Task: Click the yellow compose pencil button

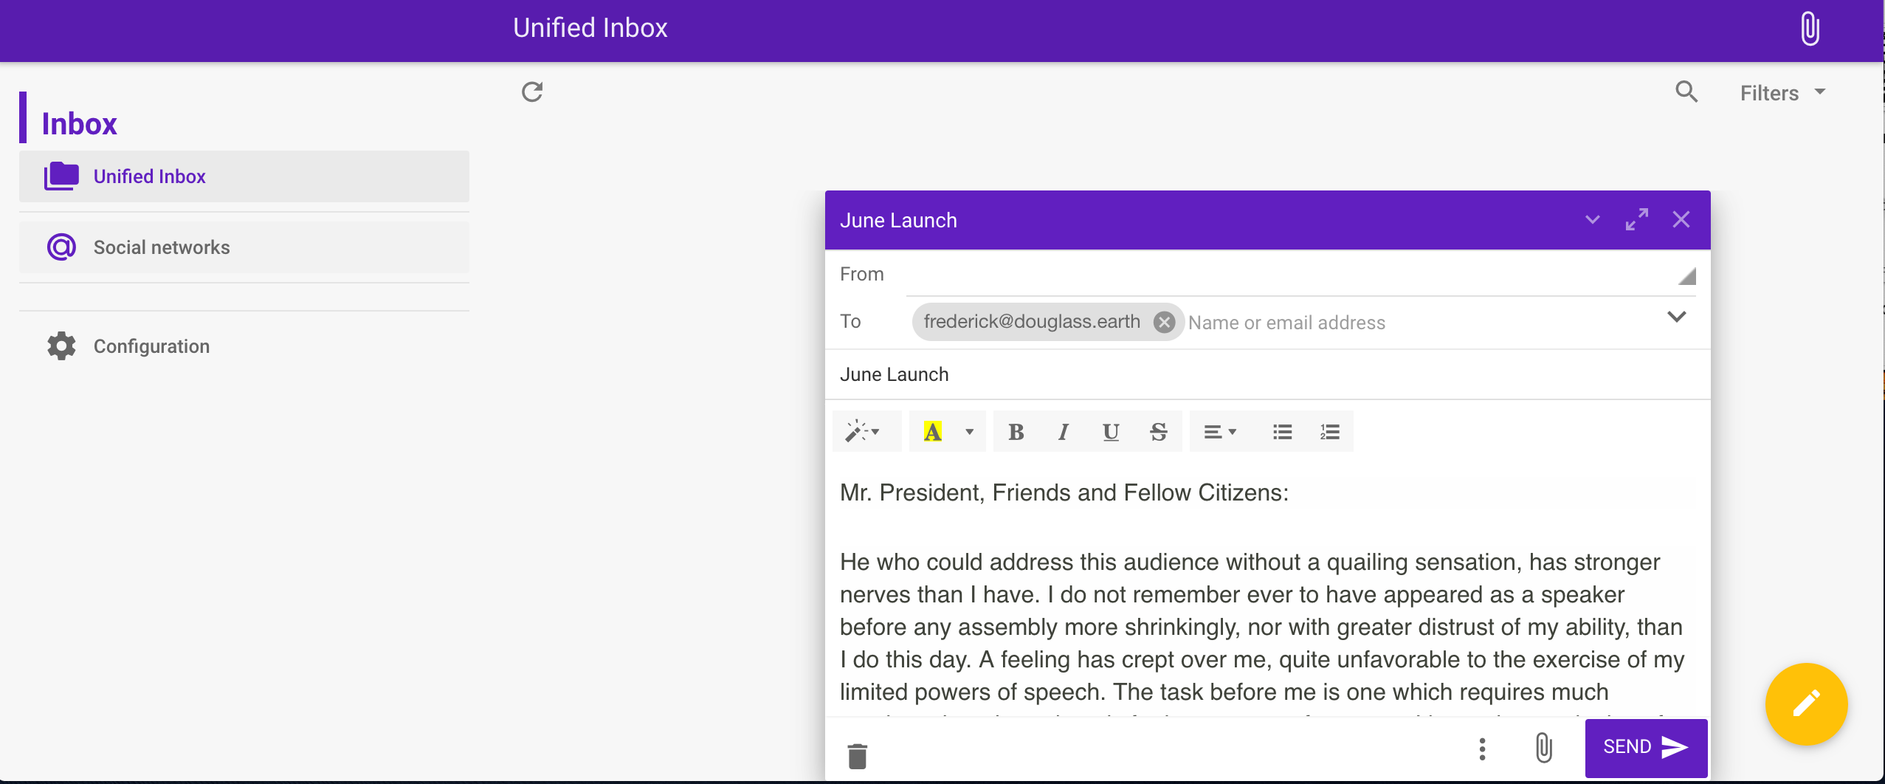Action: [x=1805, y=704]
